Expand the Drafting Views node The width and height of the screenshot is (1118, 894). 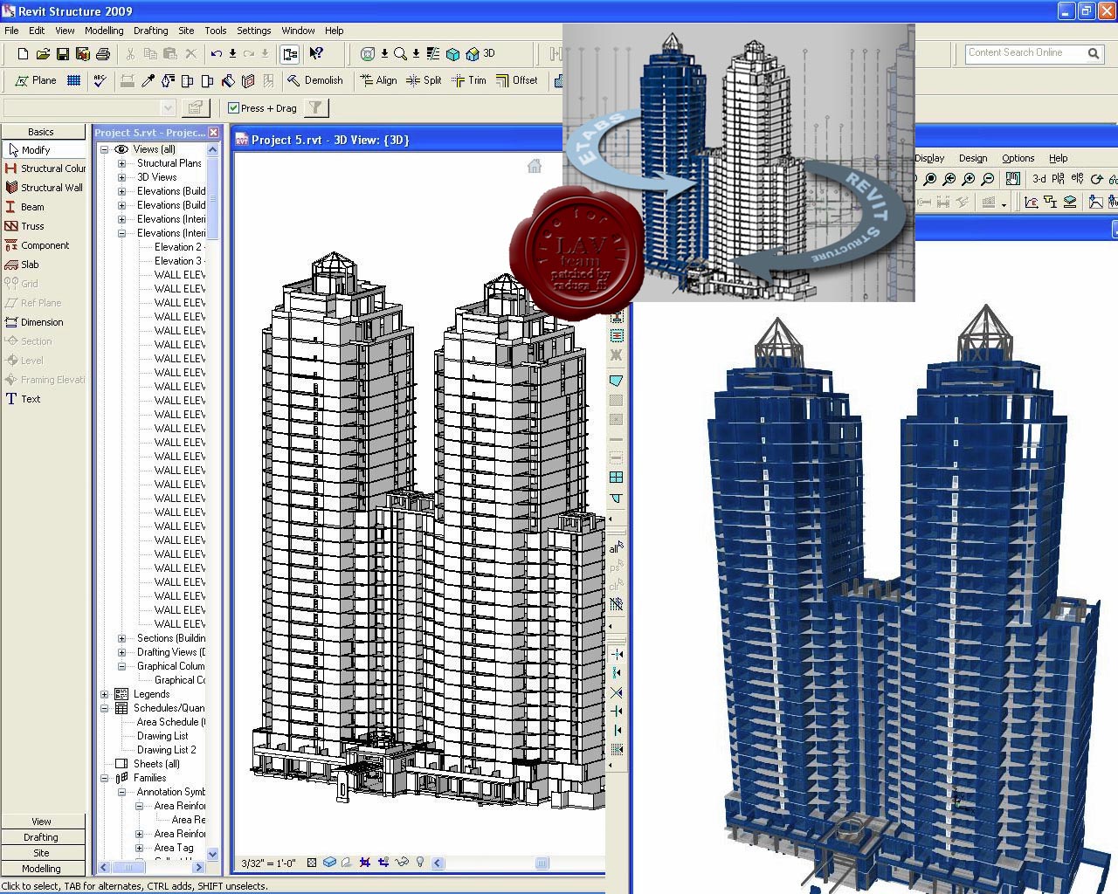[x=122, y=652]
